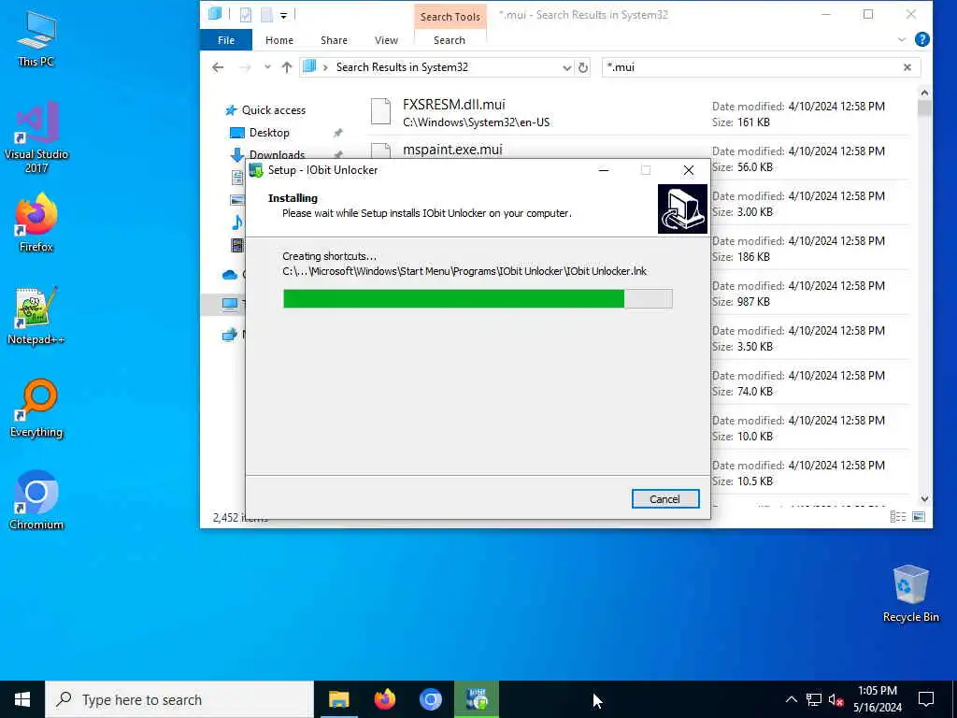Cancel the IObit Unlocker installation
The image size is (957, 718).
[665, 499]
